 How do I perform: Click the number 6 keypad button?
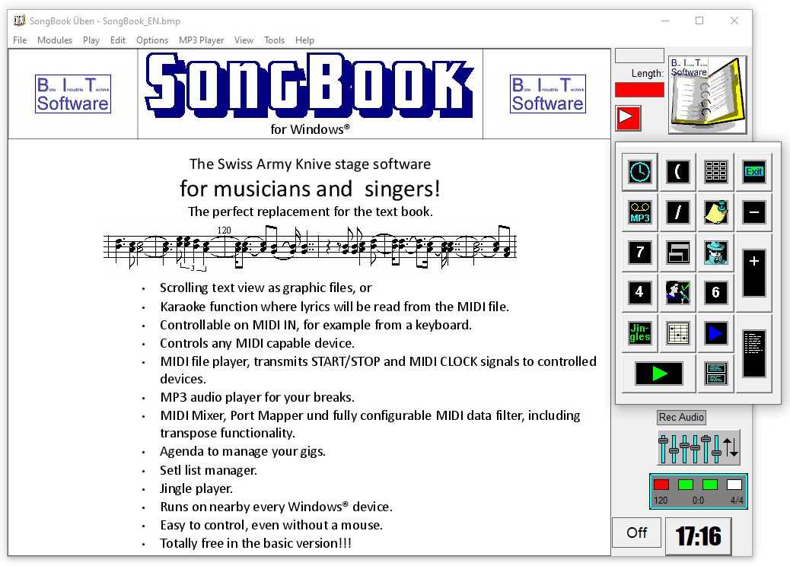coord(716,292)
